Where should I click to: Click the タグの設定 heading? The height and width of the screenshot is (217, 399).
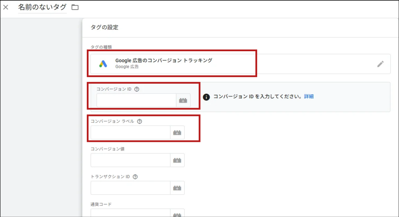104,27
